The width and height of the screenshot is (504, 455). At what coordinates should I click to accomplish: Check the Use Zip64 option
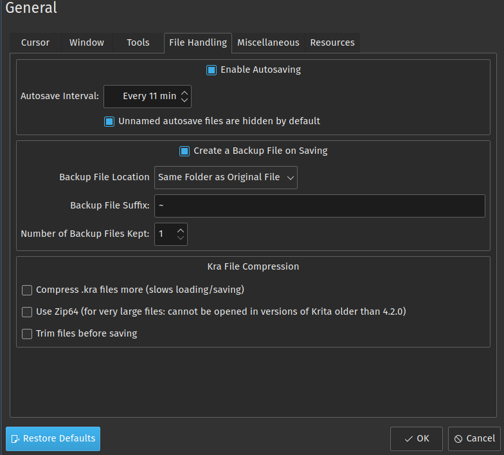click(x=27, y=312)
